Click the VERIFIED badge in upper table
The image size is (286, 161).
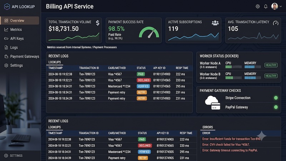pos(143,86)
